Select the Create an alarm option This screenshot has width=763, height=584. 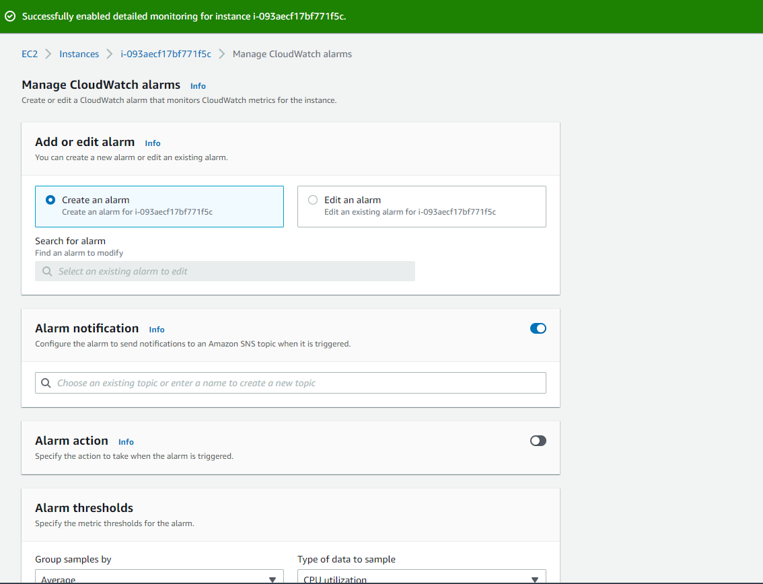coord(50,199)
